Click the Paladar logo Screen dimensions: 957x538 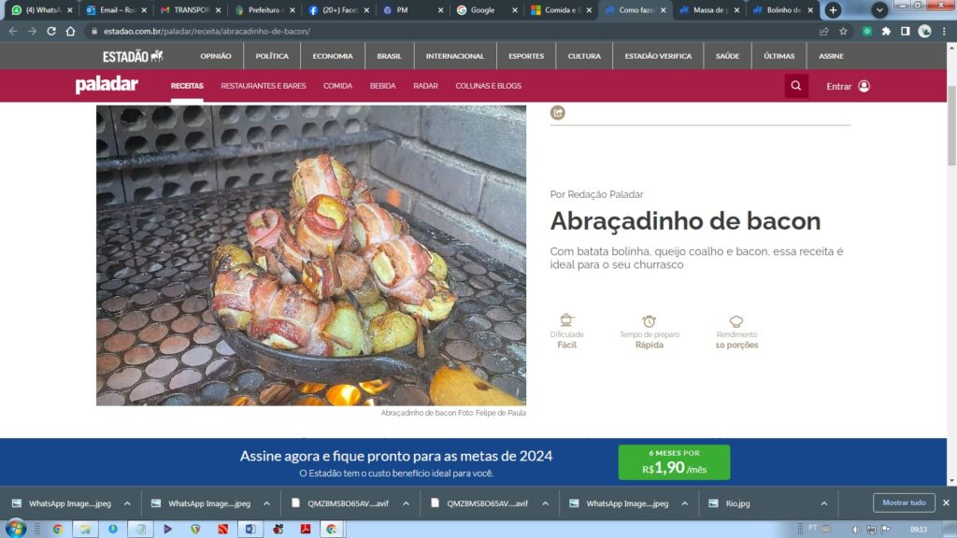107,86
